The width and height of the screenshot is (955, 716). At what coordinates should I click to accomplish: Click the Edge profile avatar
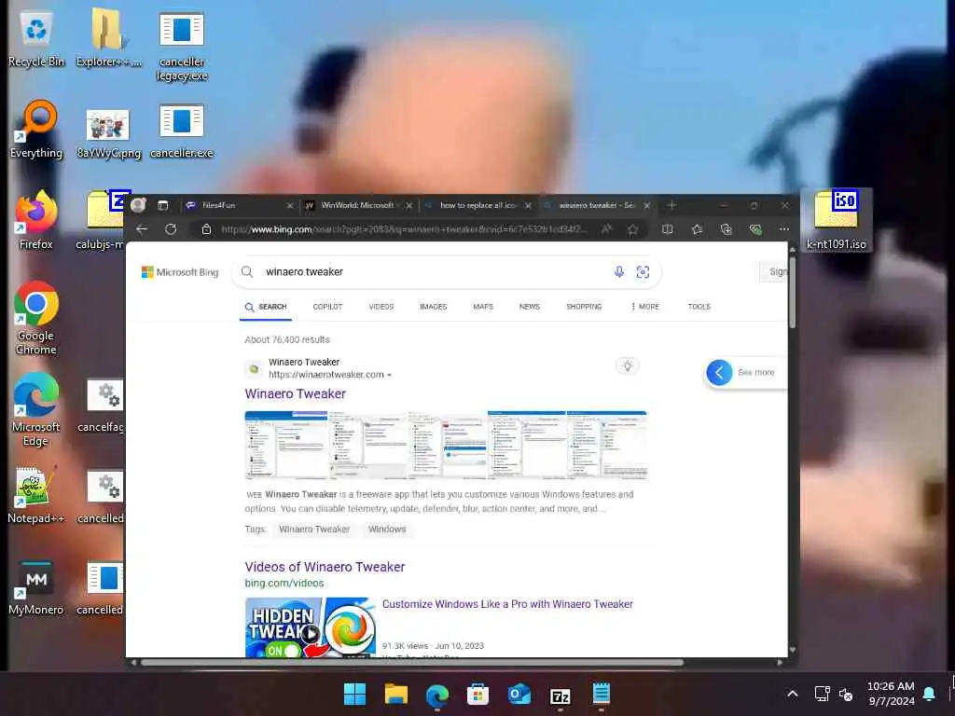tap(138, 205)
